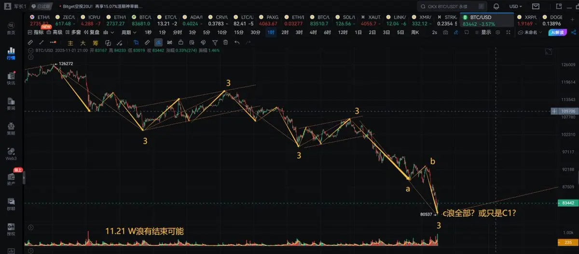The width and height of the screenshot is (579, 254).
Task: Open more drawing tools ellipsis
Action: 53,42
